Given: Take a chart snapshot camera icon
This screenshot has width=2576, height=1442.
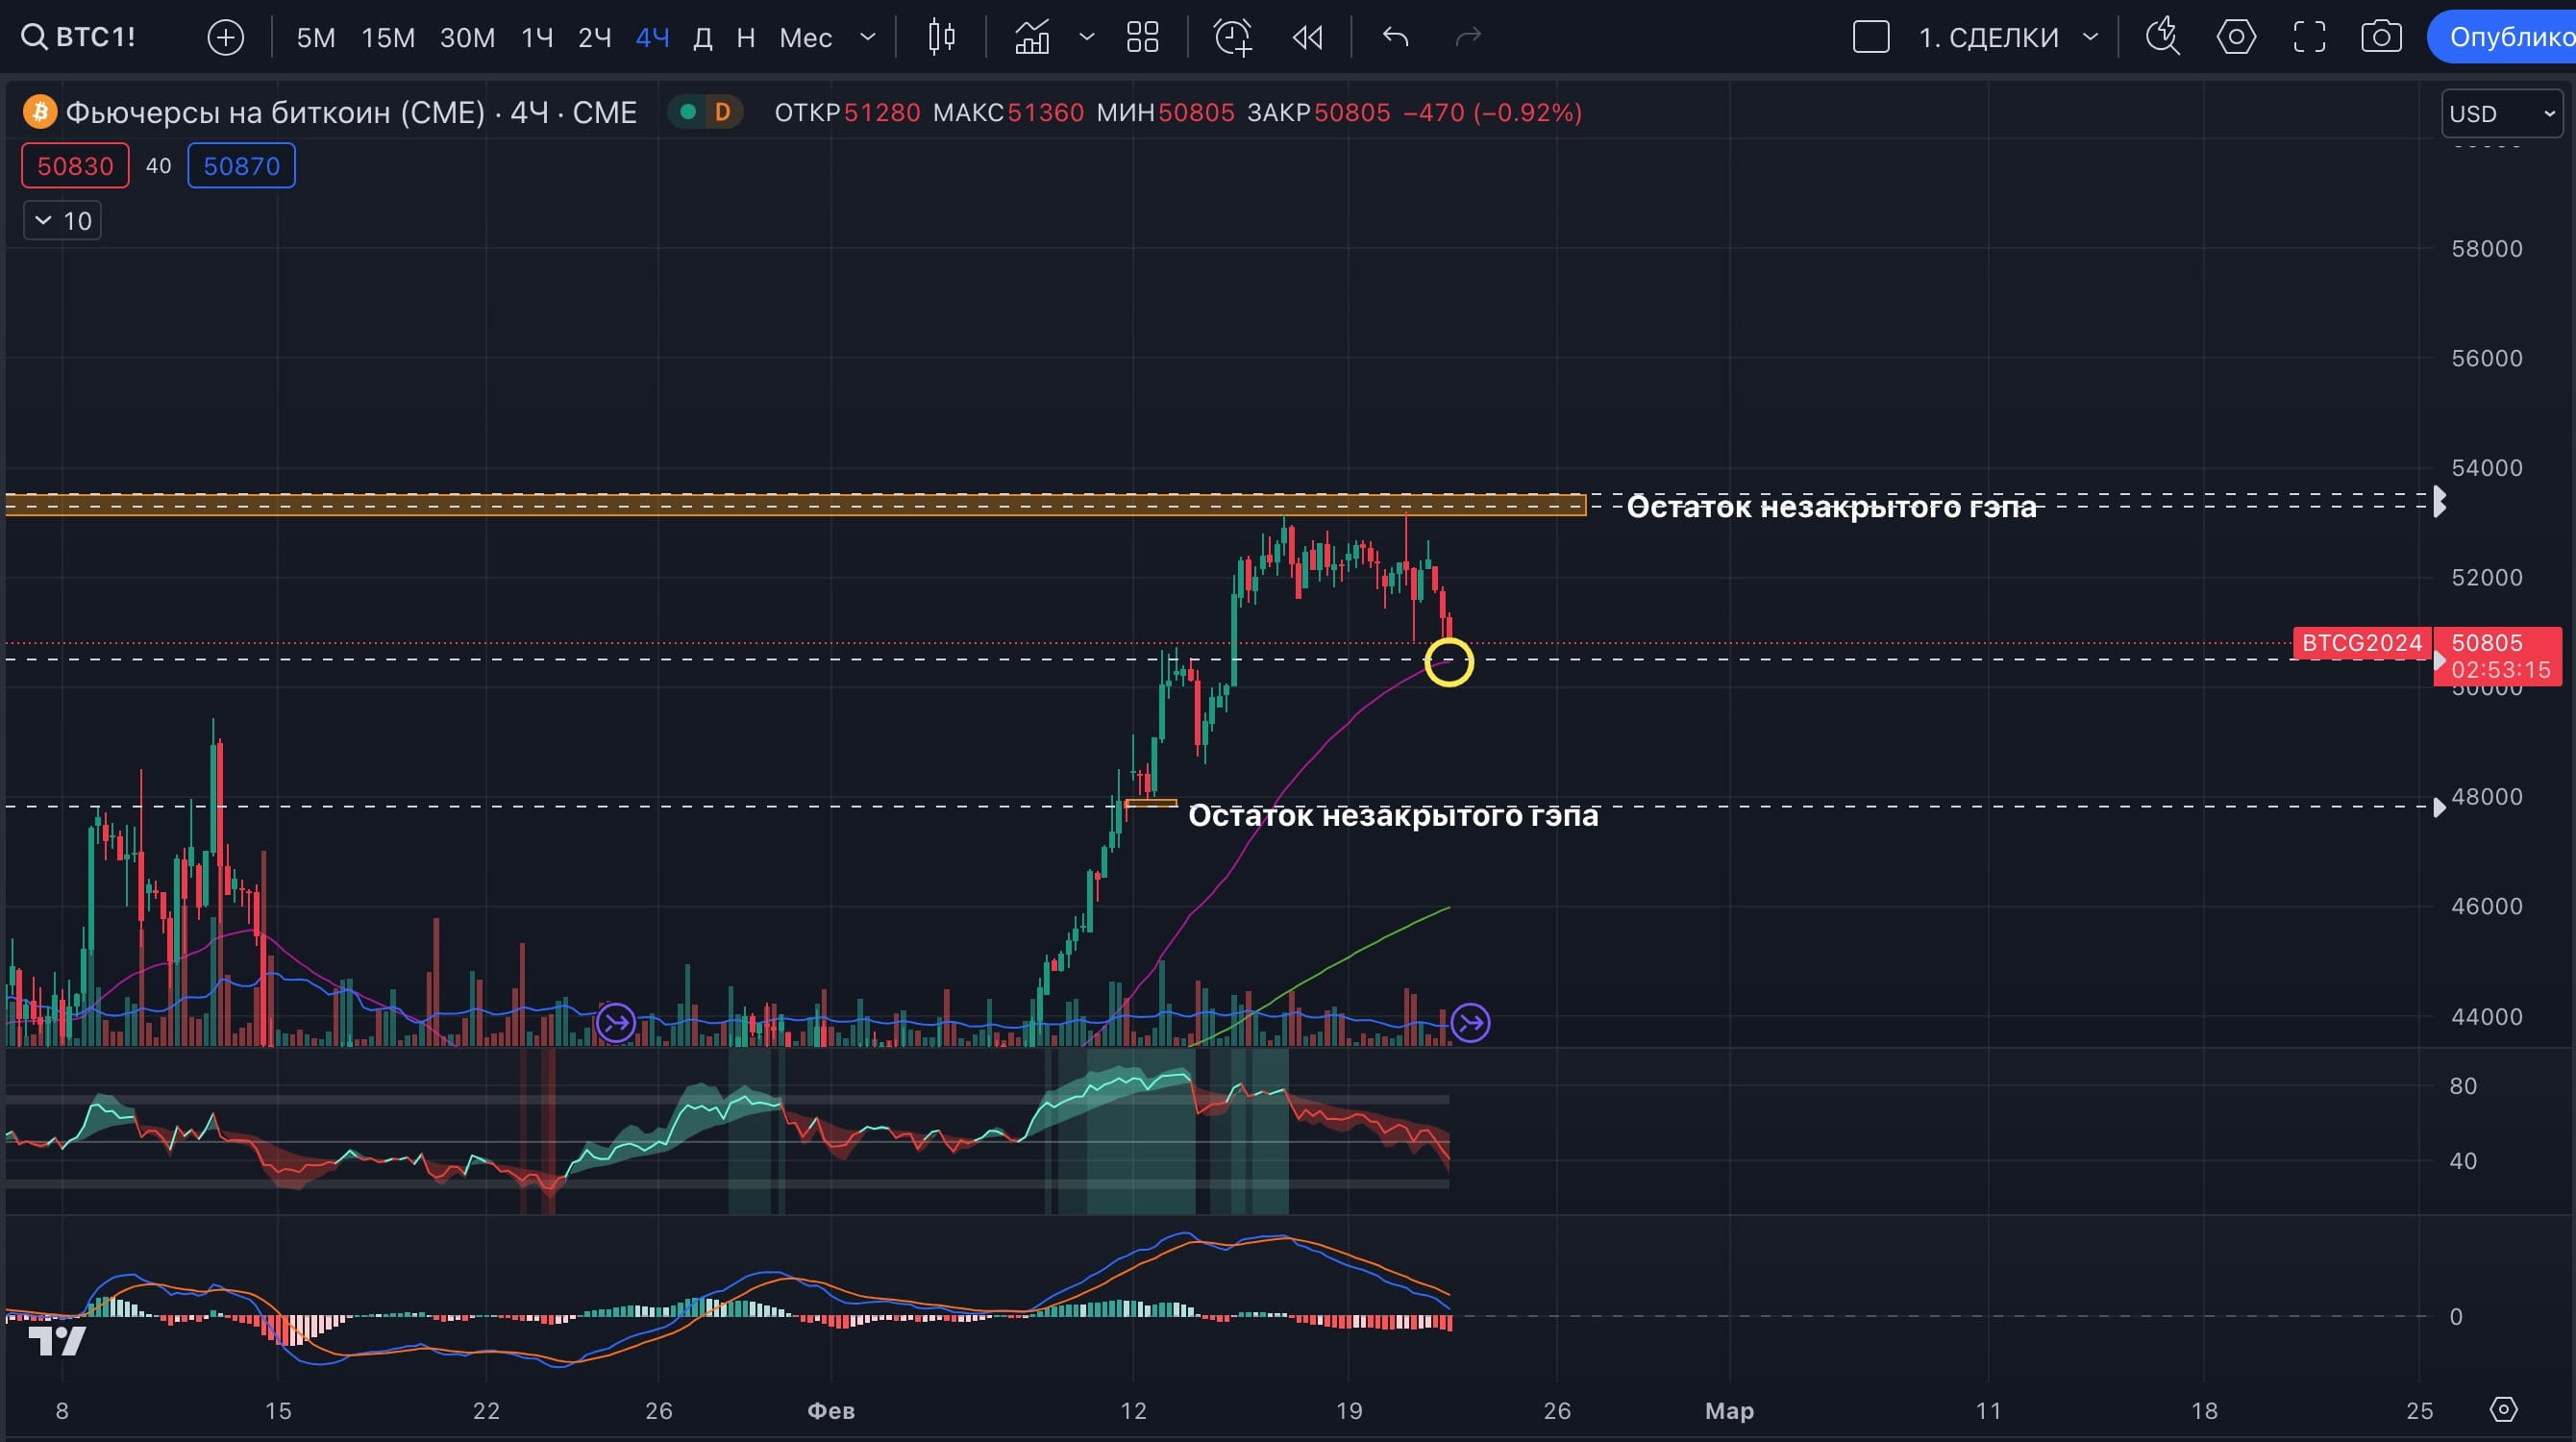Looking at the screenshot, I should 2381,38.
